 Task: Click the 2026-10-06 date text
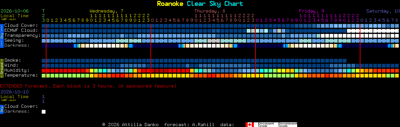[15, 11]
